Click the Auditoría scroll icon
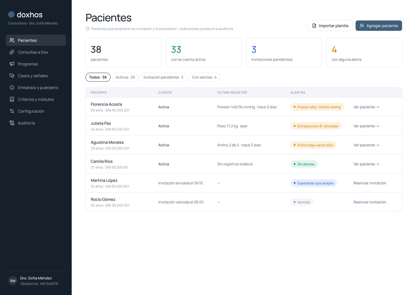 12,123
